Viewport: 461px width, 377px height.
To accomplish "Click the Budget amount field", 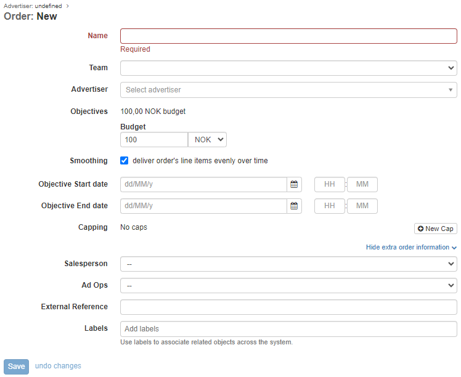I will click(153, 140).
